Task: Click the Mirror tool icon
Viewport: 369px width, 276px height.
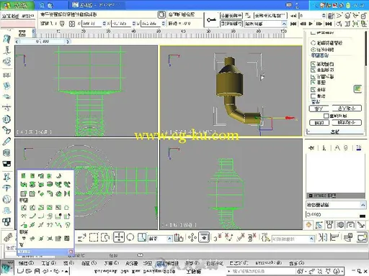Action: pos(323,237)
